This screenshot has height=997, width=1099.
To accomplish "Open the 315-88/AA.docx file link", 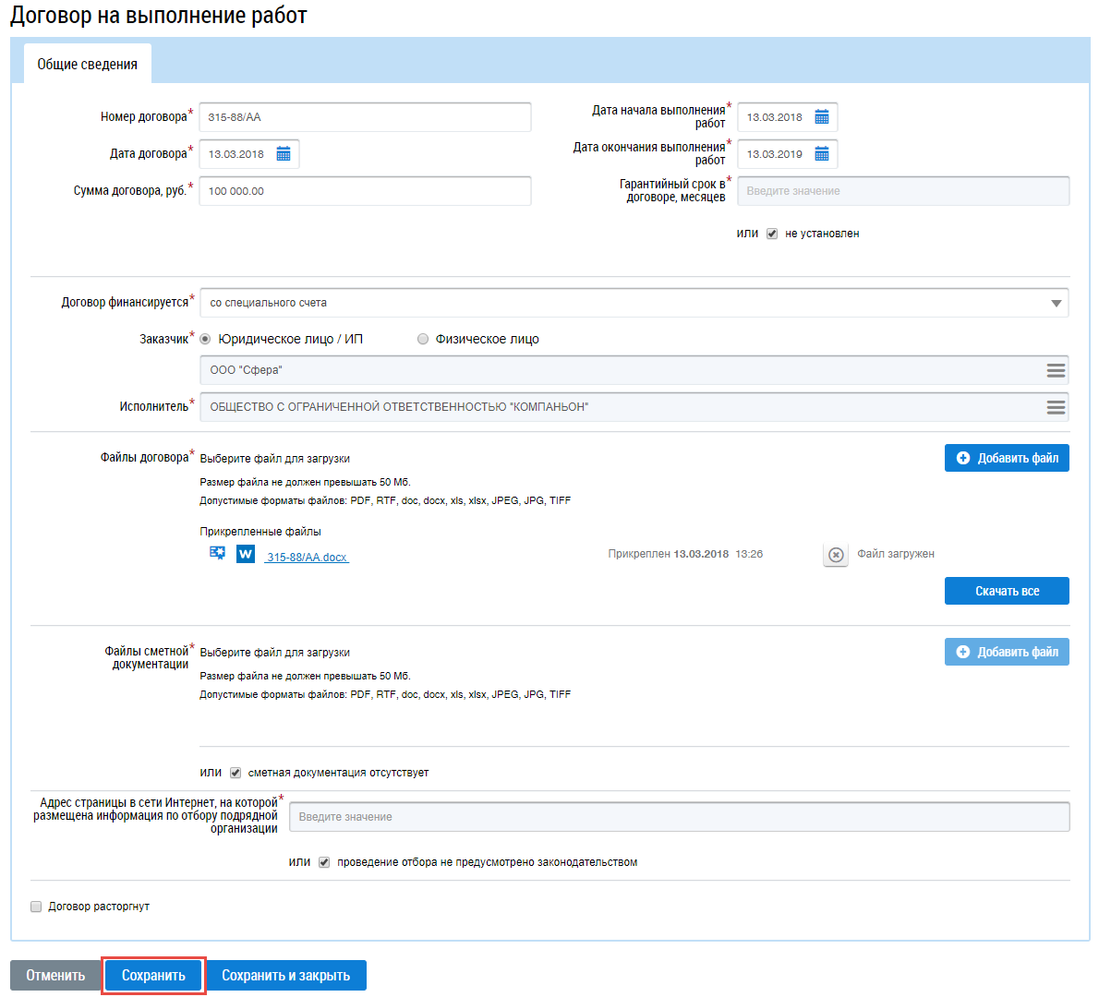I will [x=307, y=558].
